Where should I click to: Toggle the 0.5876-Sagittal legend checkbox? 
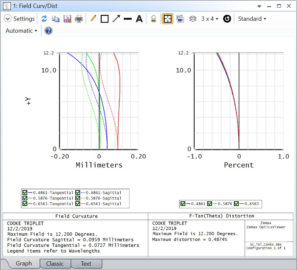point(78,198)
